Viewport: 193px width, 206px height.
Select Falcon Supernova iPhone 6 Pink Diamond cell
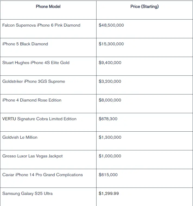click(48, 29)
